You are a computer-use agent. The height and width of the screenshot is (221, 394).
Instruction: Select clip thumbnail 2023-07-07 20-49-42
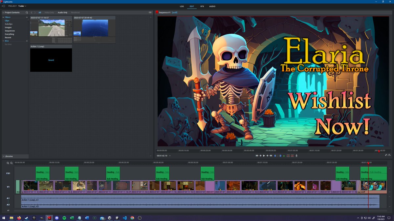click(95, 29)
